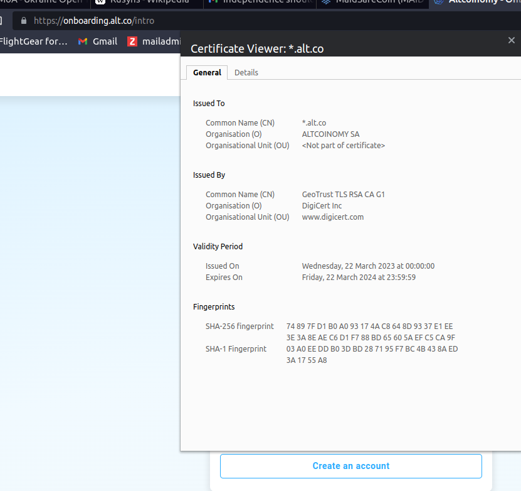The height and width of the screenshot is (491, 521).
Task: Click the SHA-1 fingerprint line "03 A0 EE DD"
Action: 372,349
